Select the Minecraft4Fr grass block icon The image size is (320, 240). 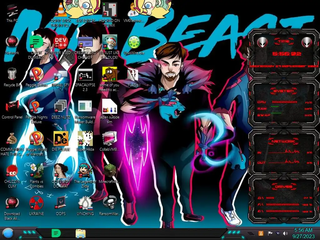(x=110, y=174)
